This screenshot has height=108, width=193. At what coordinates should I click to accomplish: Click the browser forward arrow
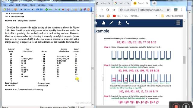[102, 10]
